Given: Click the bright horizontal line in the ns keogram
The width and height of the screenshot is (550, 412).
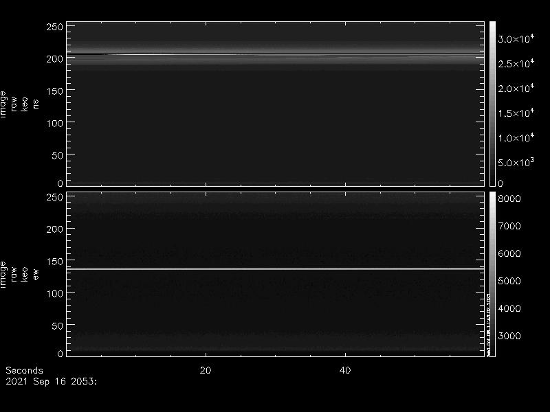Looking at the screenshot, I should (275, 54).
